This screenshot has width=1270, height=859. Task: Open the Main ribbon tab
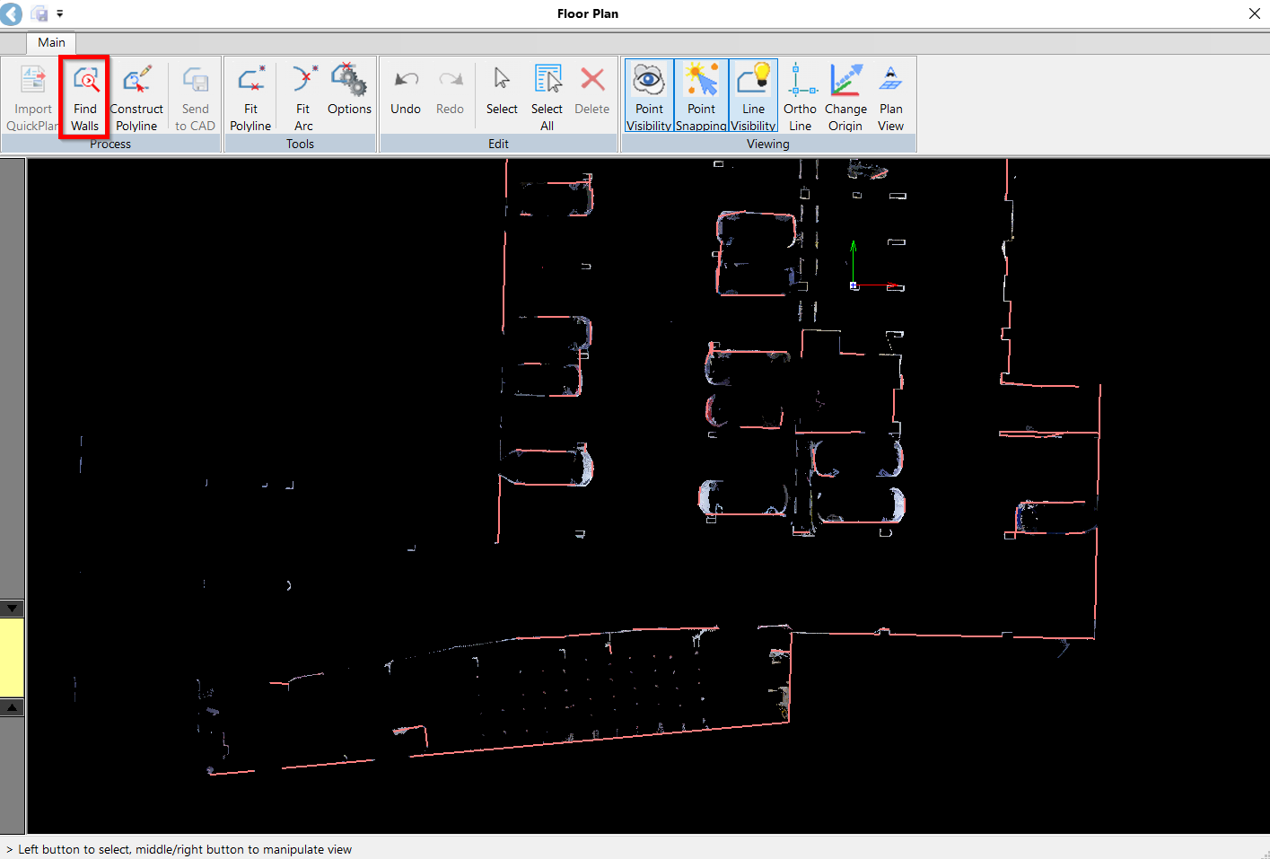coord(51,42)
